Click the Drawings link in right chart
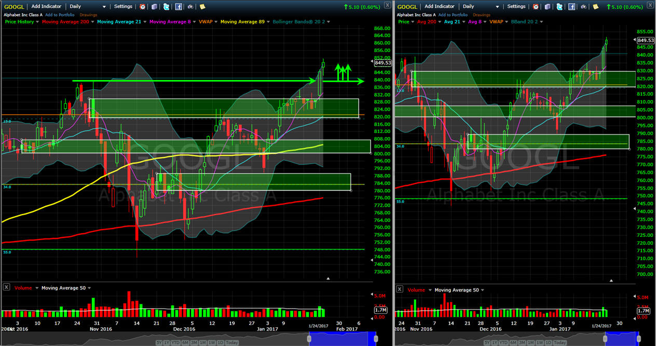The image size is (656, 346). click(482, 15)
